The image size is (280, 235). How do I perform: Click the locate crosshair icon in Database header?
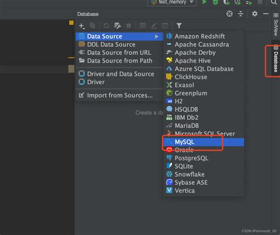coord(229,14)
